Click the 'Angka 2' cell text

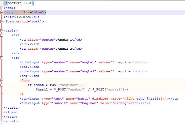coord(65,49)
